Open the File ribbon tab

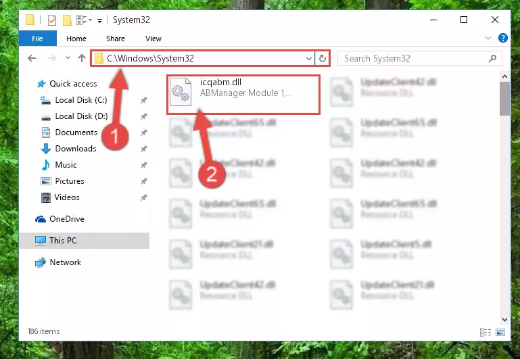pyautogui.click(x=37, y=39)
